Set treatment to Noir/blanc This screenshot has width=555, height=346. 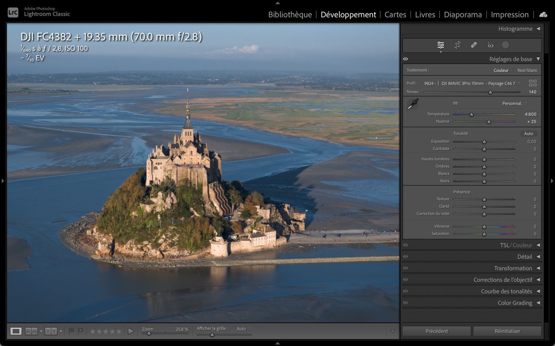(527, 71)
